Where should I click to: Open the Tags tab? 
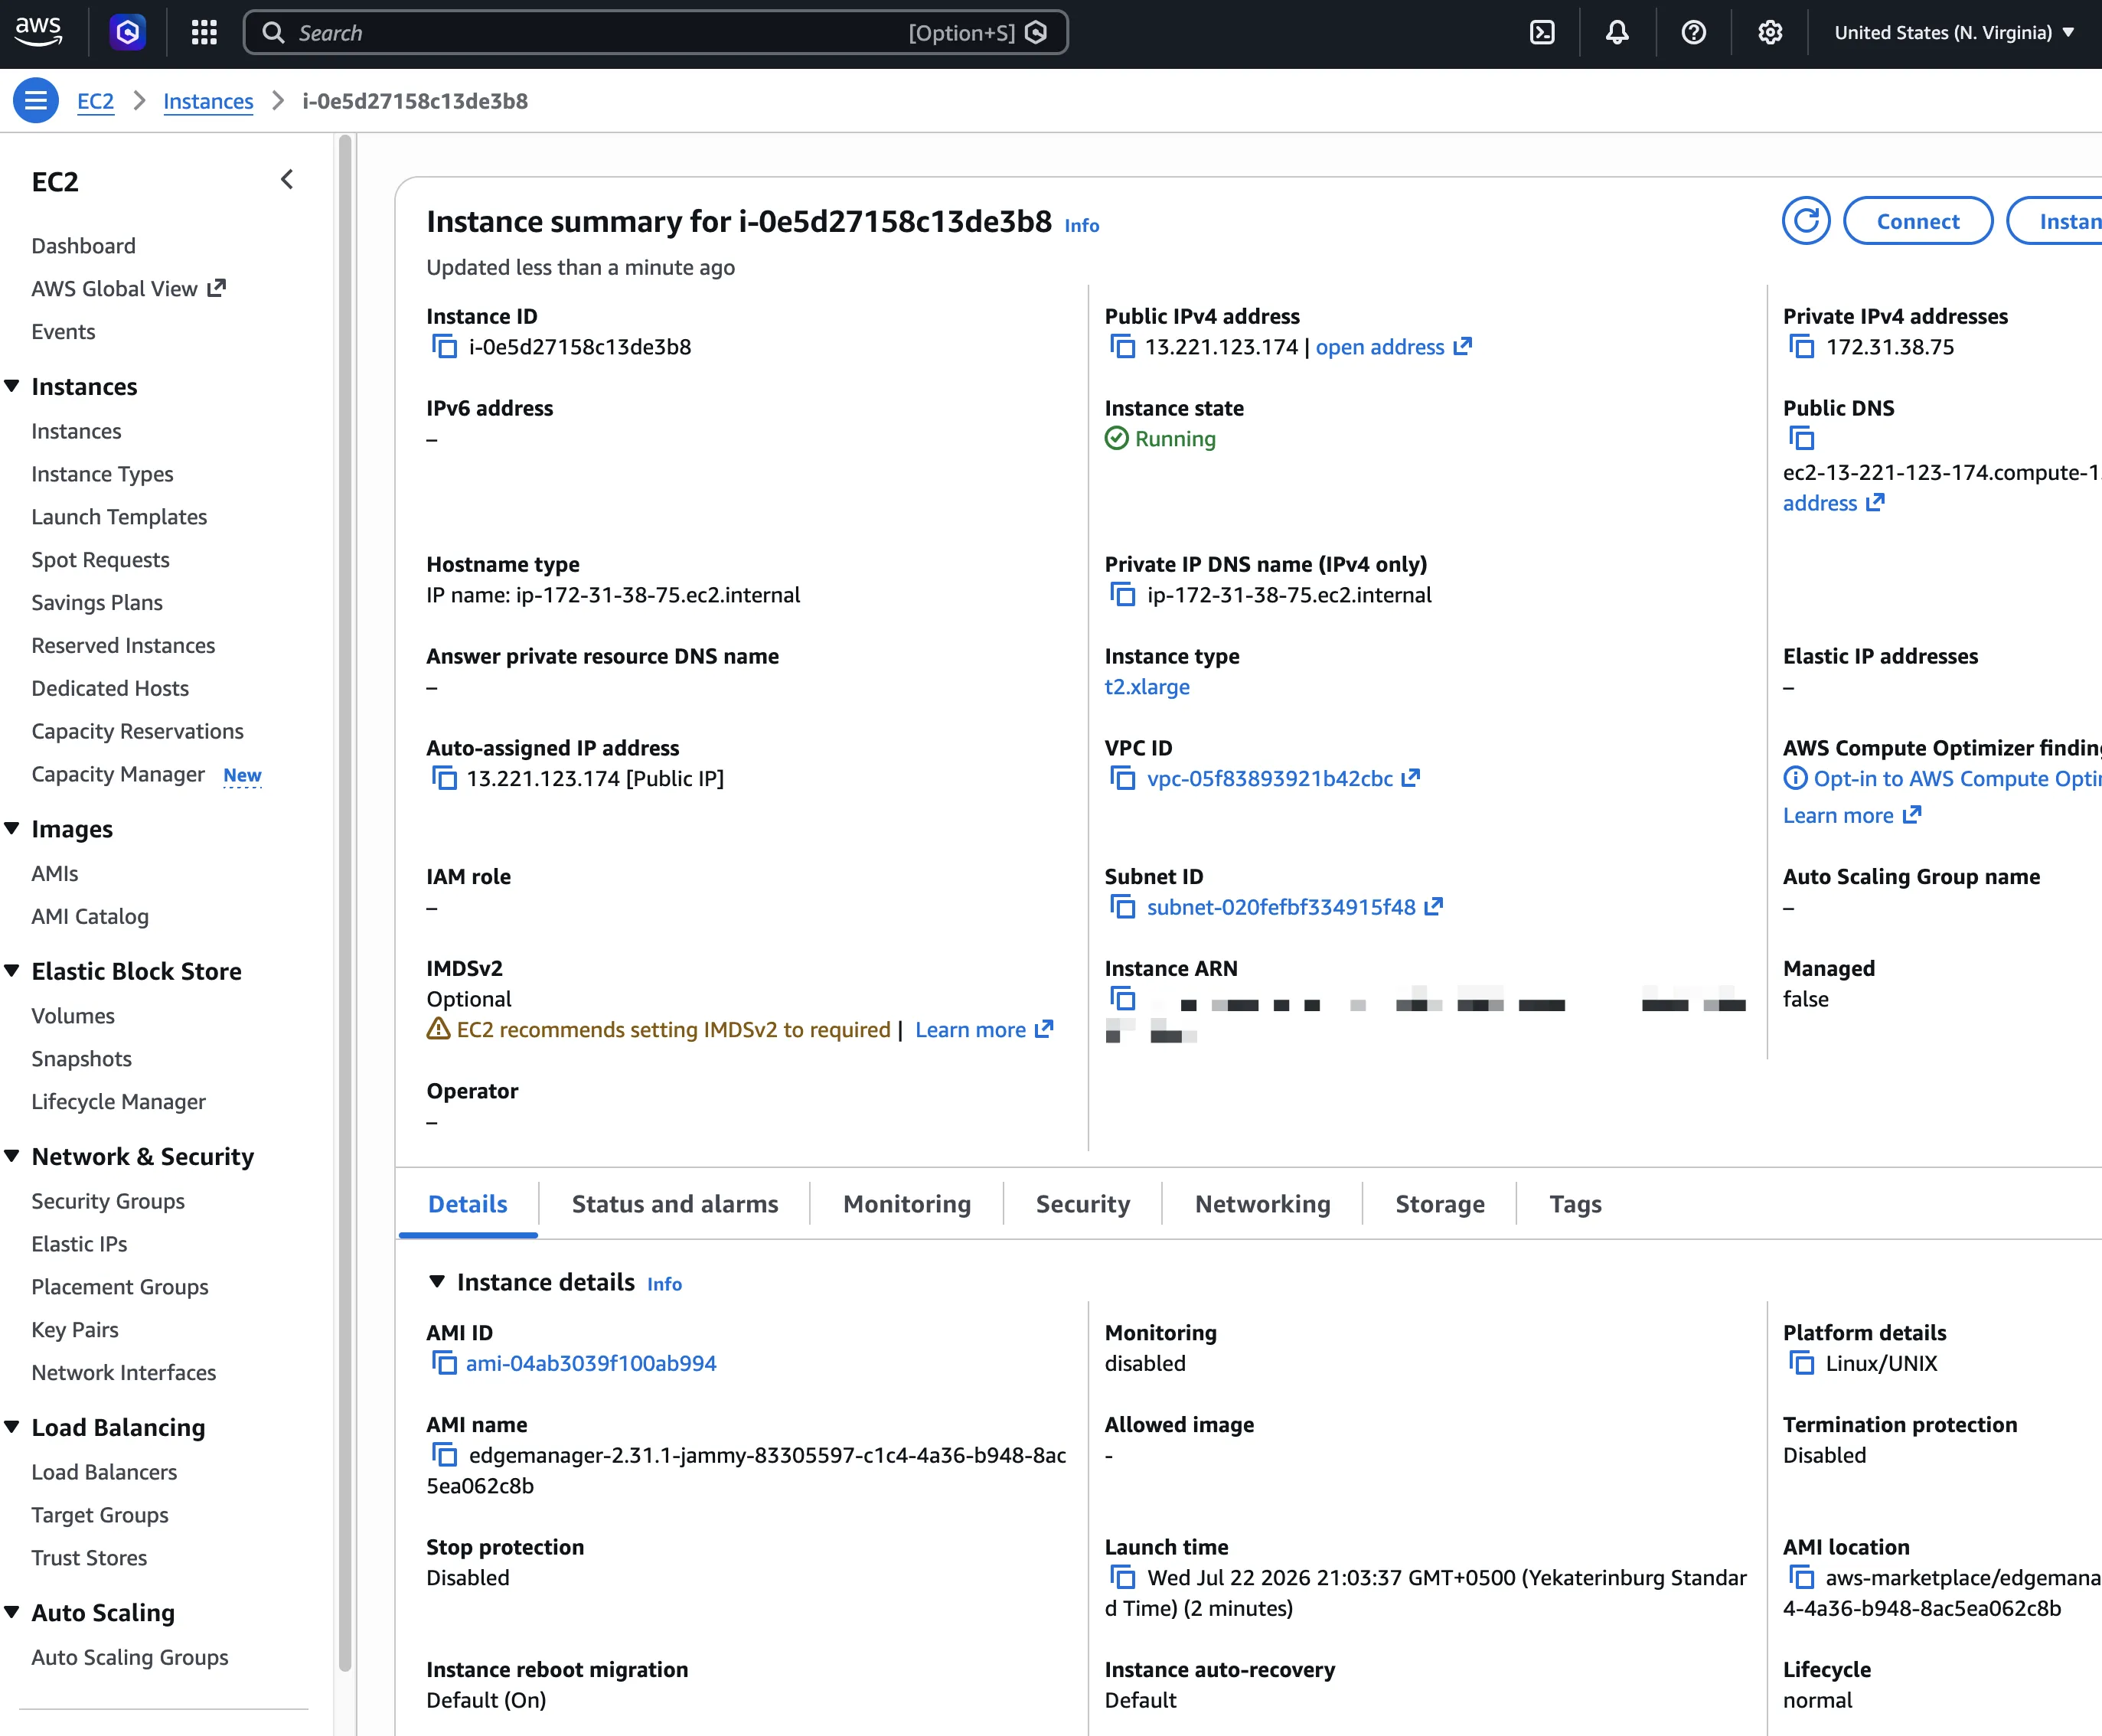point(1575,1204)
